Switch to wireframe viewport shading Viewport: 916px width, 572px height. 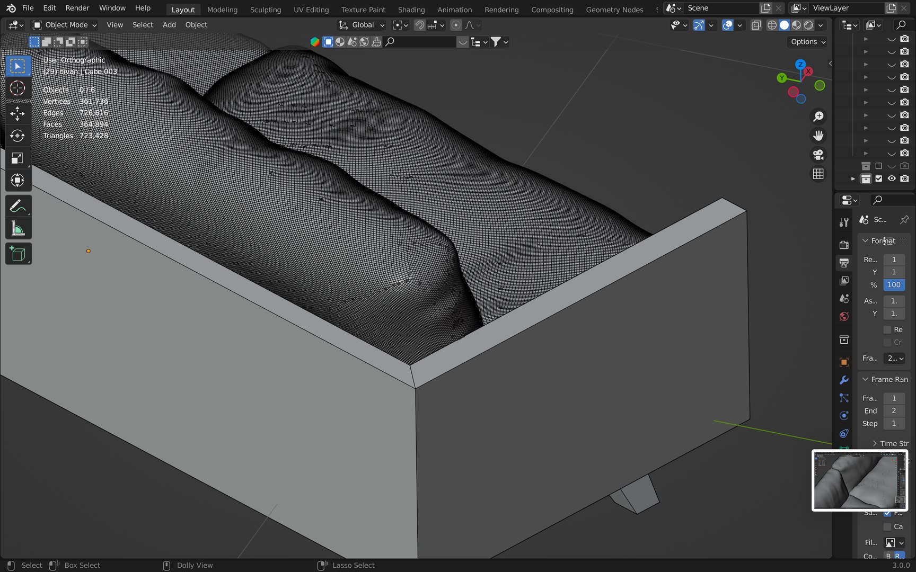772,25
